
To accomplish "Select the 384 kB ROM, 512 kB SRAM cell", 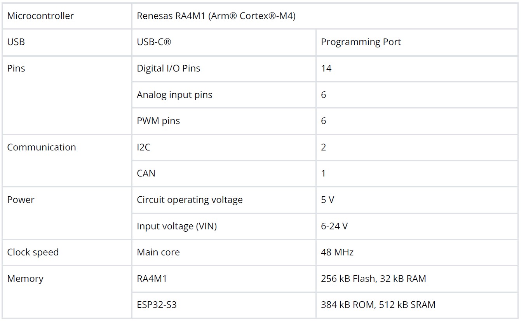I will point(378,305).
